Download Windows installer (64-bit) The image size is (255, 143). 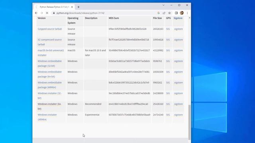(49, 106)
